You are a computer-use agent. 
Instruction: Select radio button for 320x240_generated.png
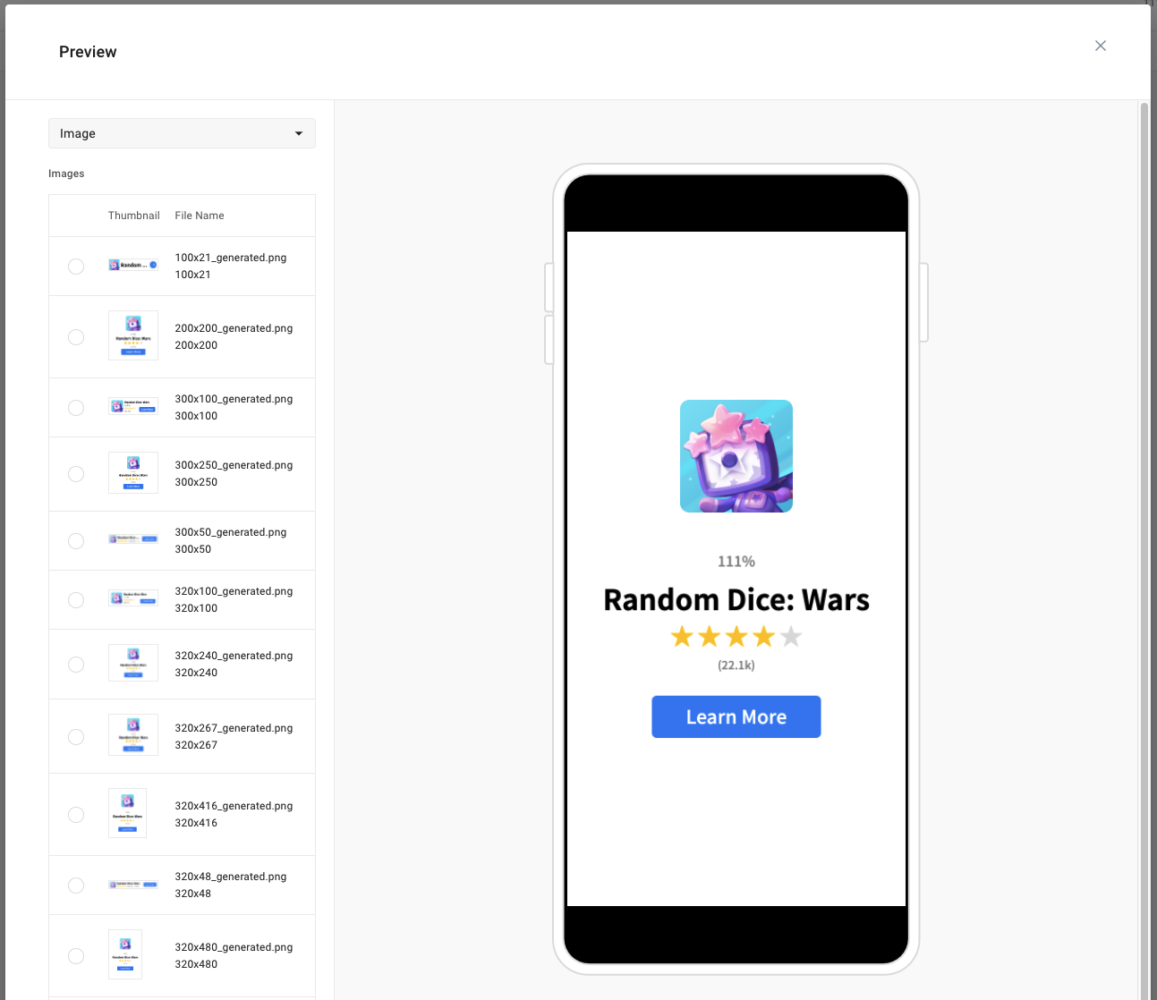tap(76, 665)
